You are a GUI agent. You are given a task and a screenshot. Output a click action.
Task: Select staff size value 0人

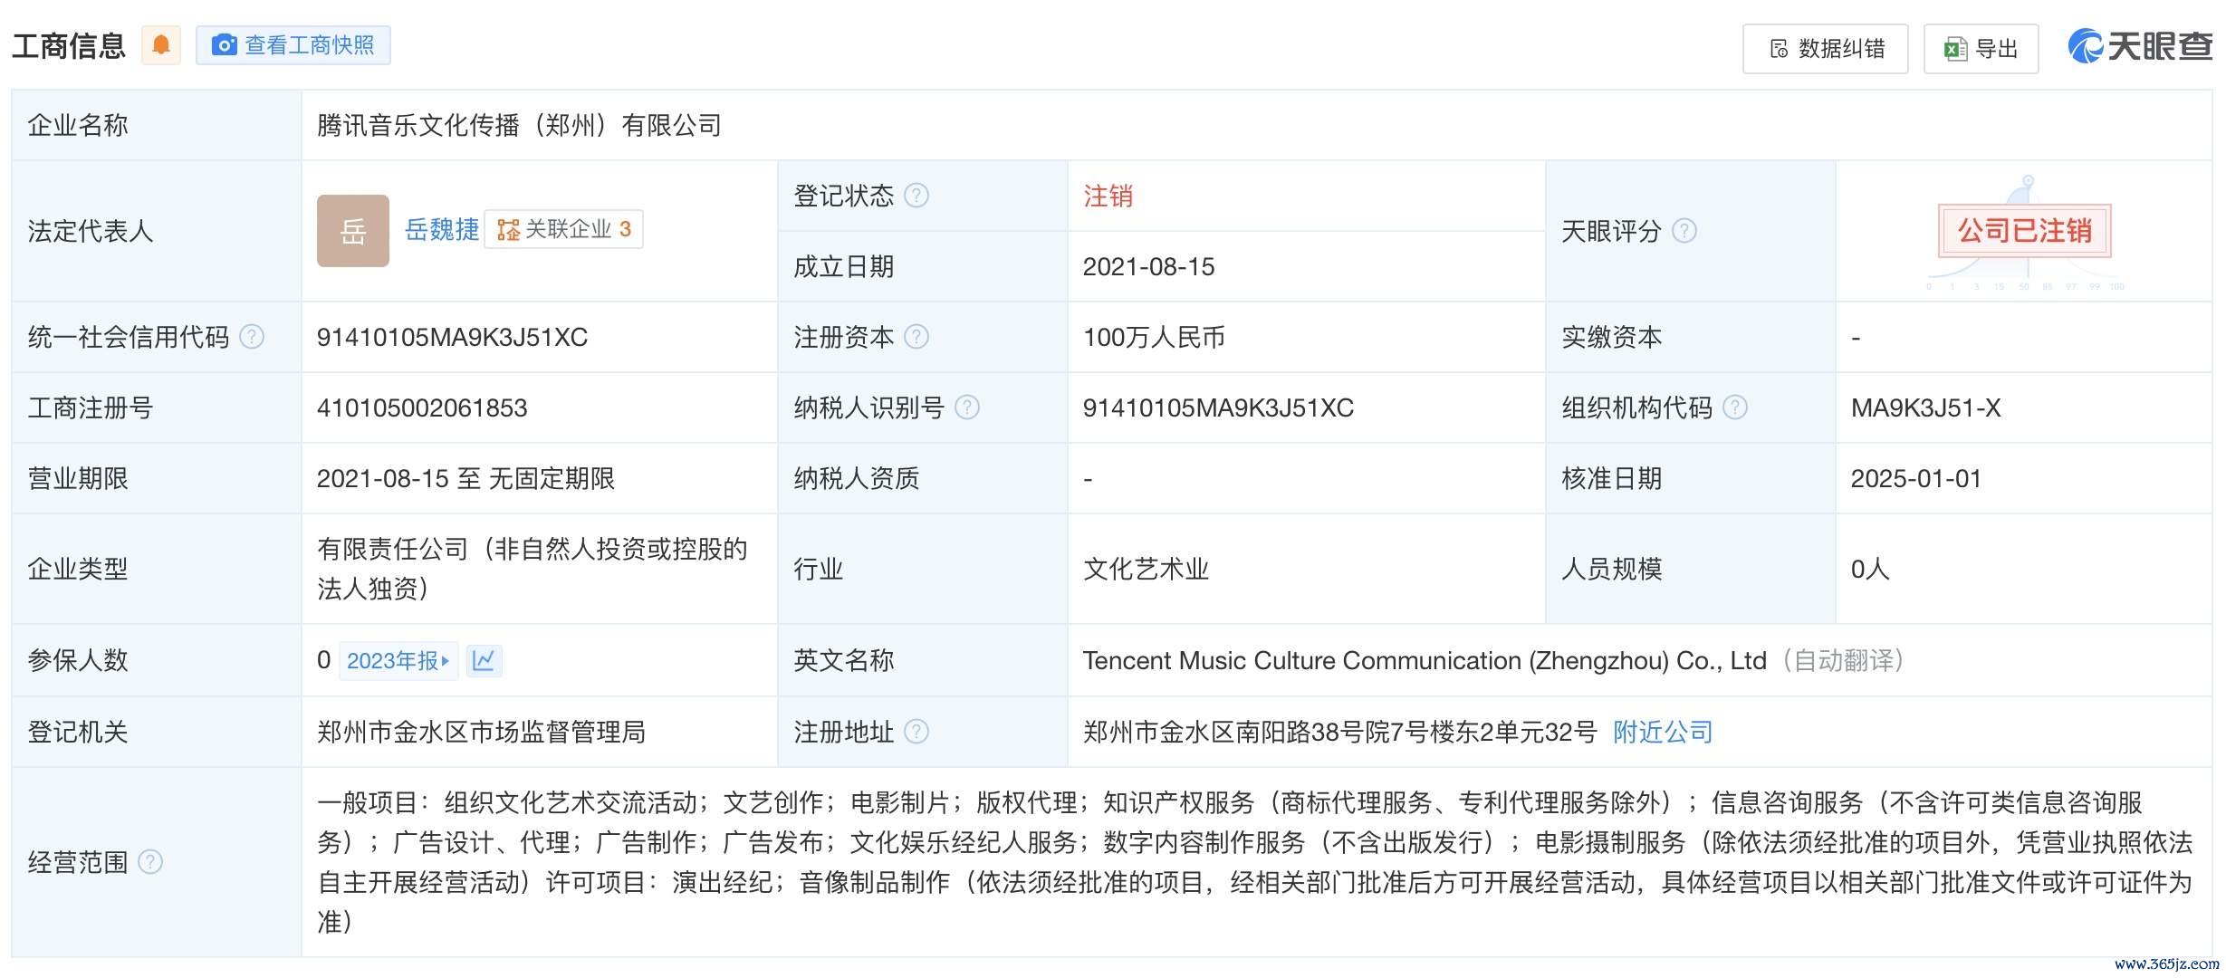point(1870,569)
